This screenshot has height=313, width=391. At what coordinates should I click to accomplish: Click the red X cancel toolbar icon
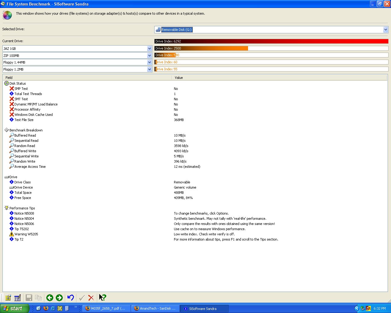tap(91, 298)
